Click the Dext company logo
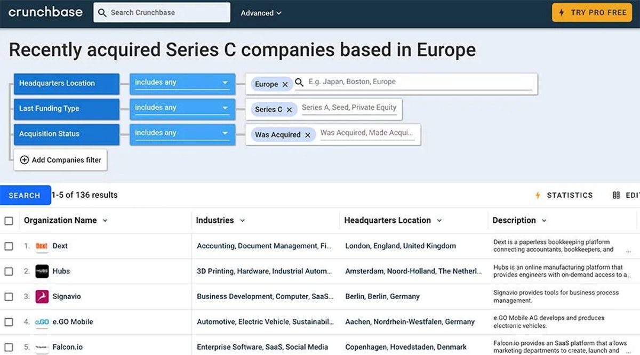The height and width of the screenshot is (355, 640). pos(42,246)
